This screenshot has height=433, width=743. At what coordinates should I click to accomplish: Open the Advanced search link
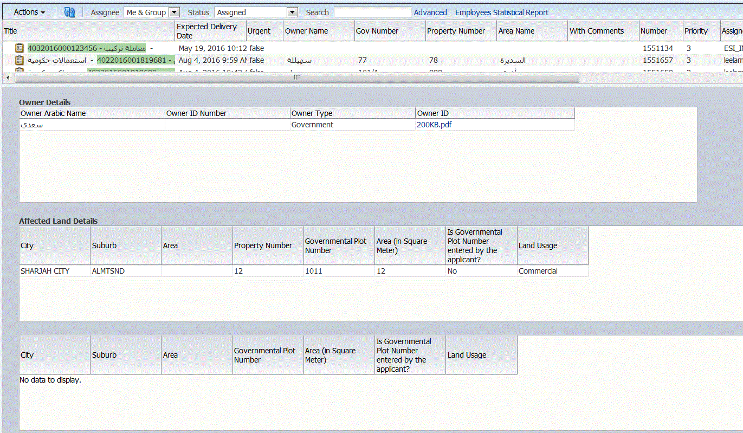(430, 12)
